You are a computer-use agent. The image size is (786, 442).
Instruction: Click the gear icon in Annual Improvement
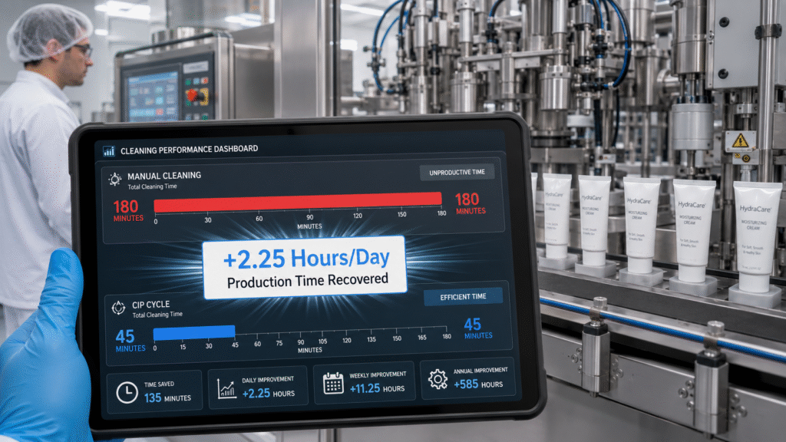pyautogui.click(x=438, y=379)
